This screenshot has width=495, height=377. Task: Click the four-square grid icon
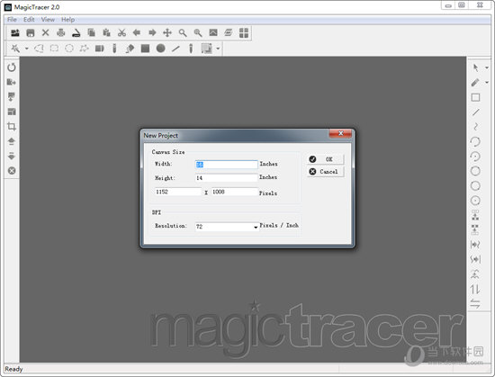(244, 32)
